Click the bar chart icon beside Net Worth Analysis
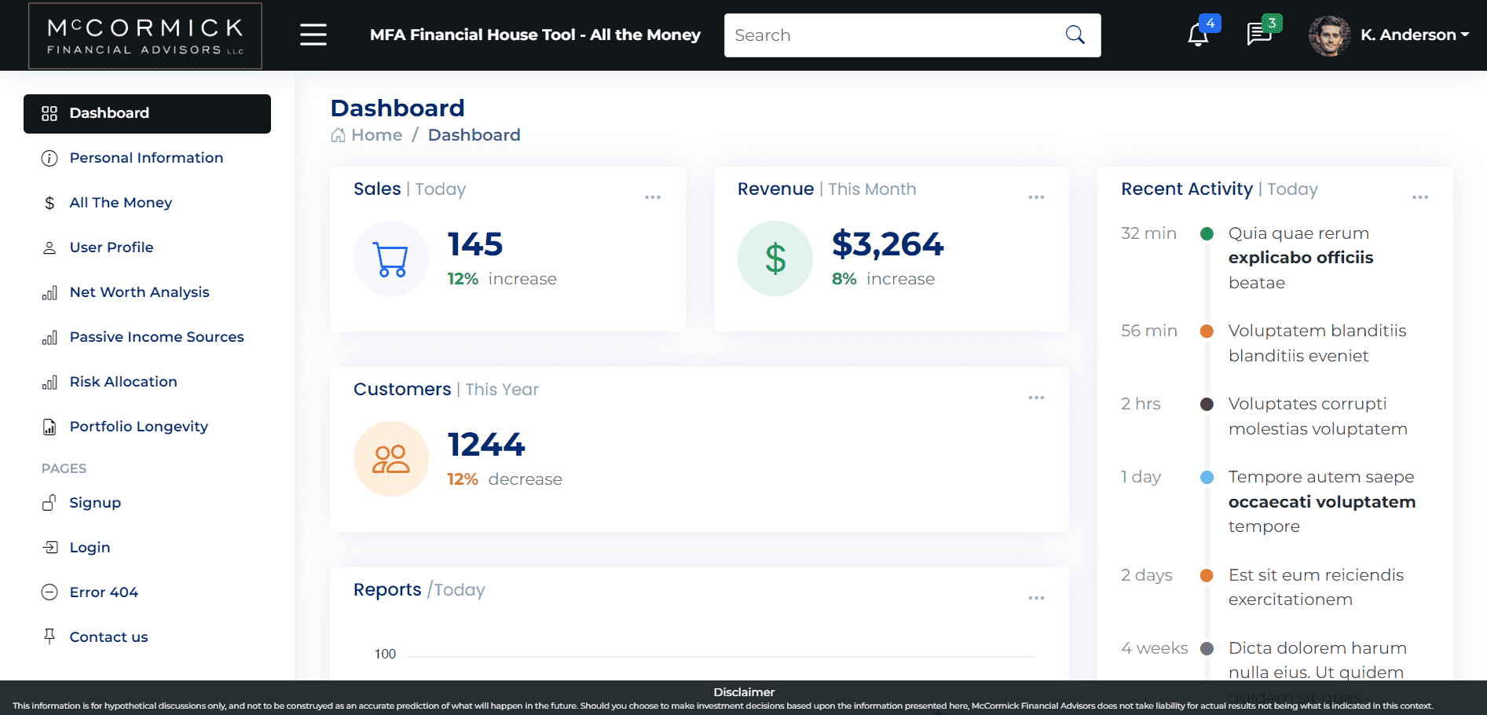This screenshot has height=715, width=1487. click(49, 293)
